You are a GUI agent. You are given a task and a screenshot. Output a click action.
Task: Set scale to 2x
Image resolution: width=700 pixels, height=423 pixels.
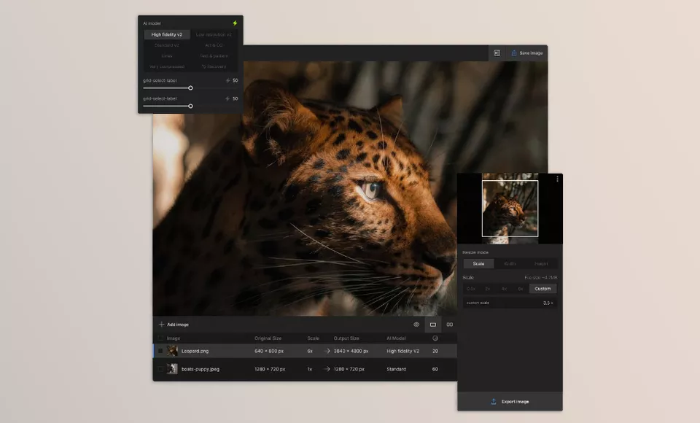point(488,289)
